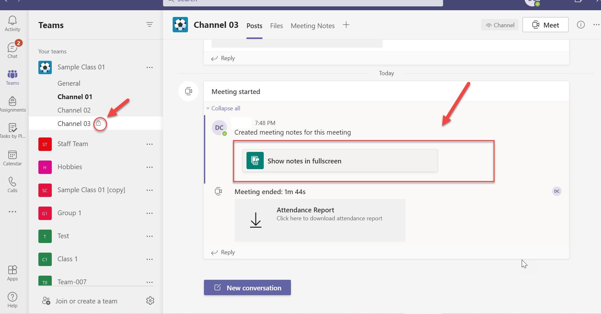Go to Assignments in the app rail
Image resolution: width=601 pixels, height=314 pixels.
click(12, 105)
